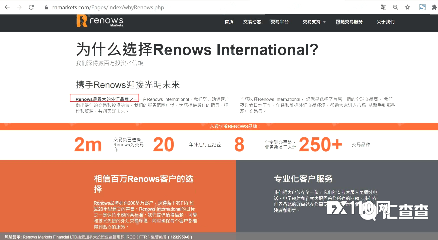Open the 交易平台 navigation item
The image size is (438, 240).
point(280,22)
